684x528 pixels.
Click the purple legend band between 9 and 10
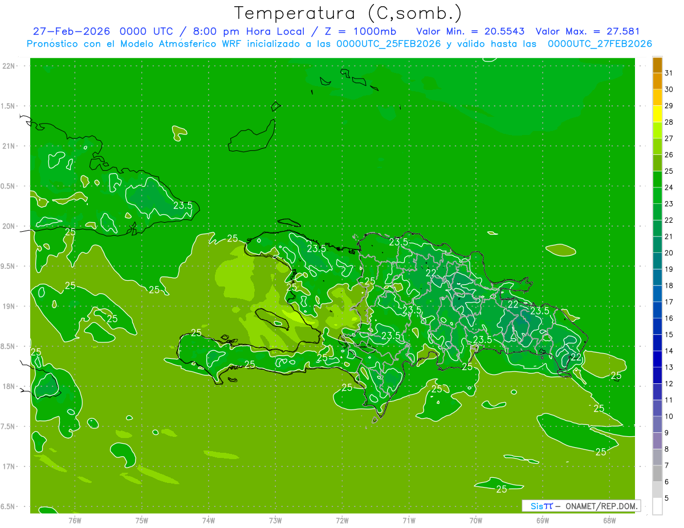tap(657, 424)
